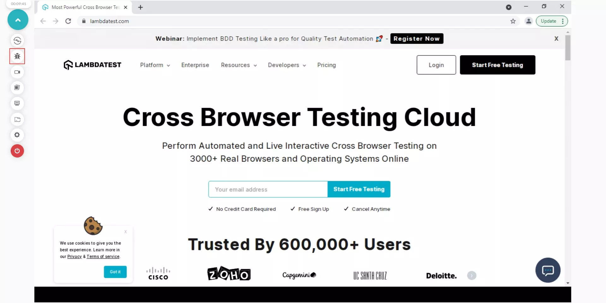Click the email address input field

(x=268, y=189)
